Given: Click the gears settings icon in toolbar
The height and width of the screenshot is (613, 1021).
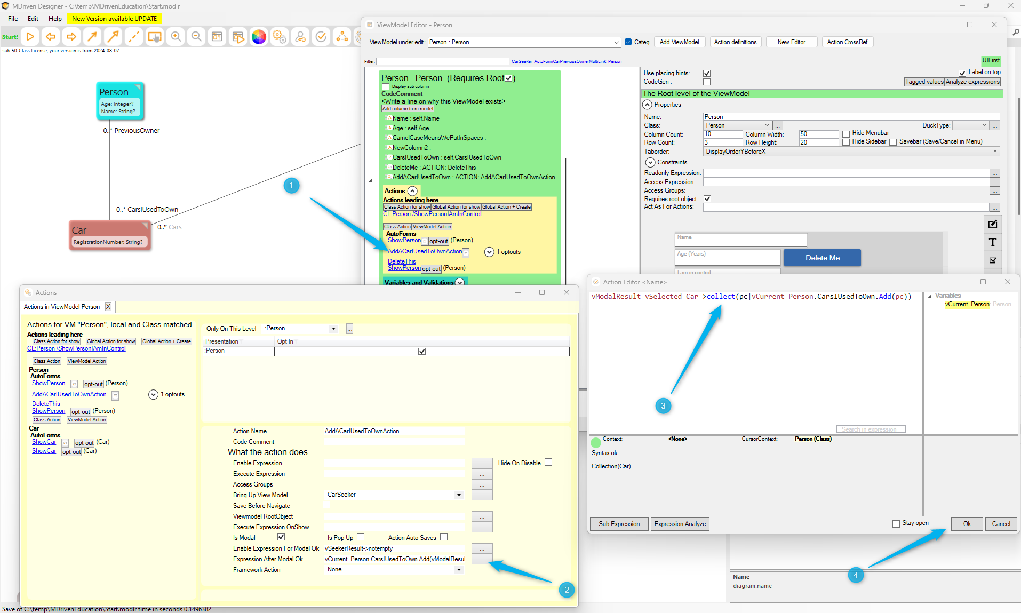Looking at the screenshot, I should click(280, 37).
